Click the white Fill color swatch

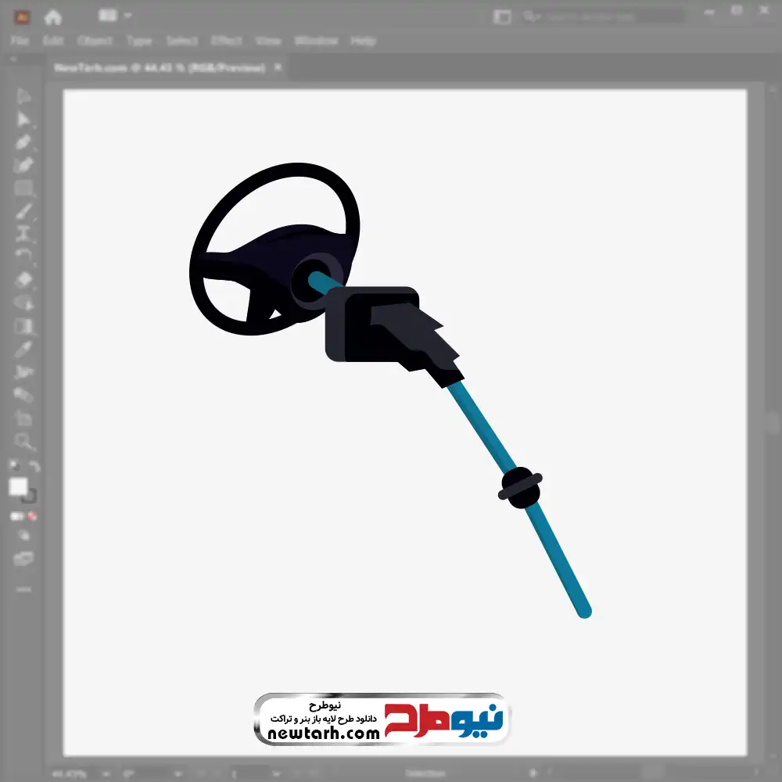click(18, 487)
